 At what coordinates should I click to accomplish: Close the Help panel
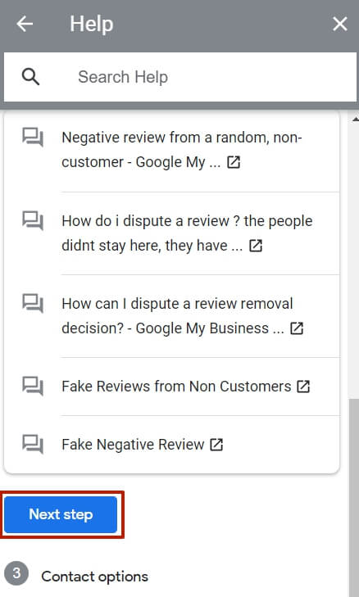click(339, 25)
